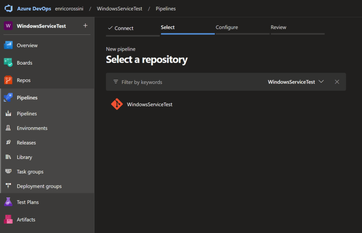Go back to the Connect step tab
Viewport: 362px width, 233px height.
(133, 29)
